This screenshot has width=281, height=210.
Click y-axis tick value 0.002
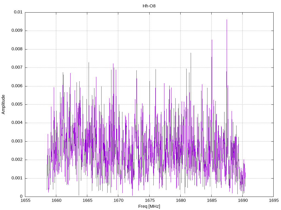17,160
